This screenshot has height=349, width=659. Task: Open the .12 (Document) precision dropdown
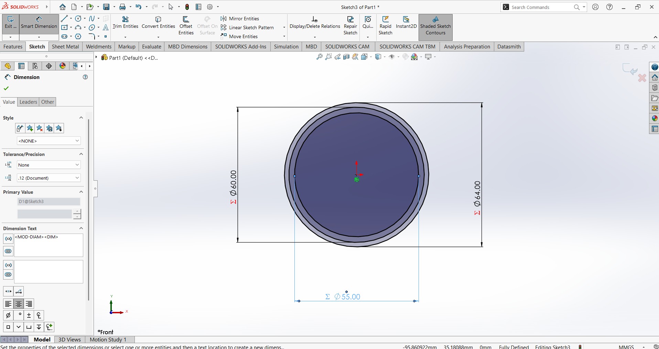49,178
